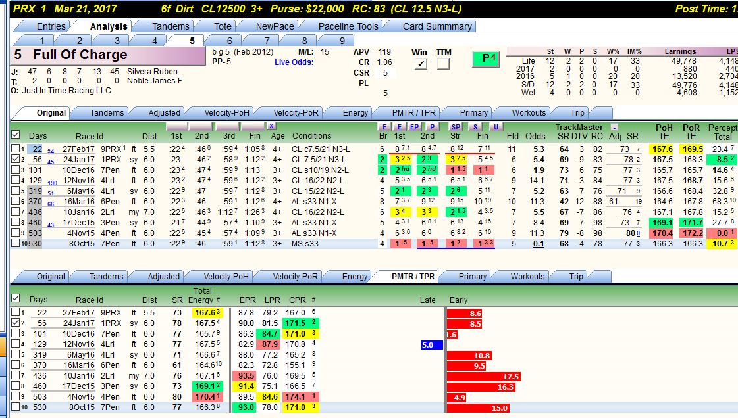The image size is (738, 418).
Task: Click the Conditions column header
Action: tap(311, 136)
